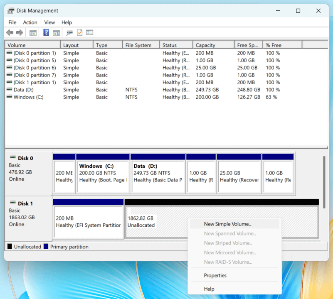333x299 pixels.
Task: Toggle the console tree toolbar icon
Action: 33,32
